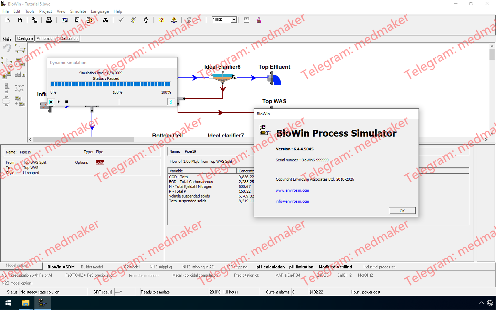Click the notes album toolbar icon
Screen dimensions: 496x310
(89, 20)
